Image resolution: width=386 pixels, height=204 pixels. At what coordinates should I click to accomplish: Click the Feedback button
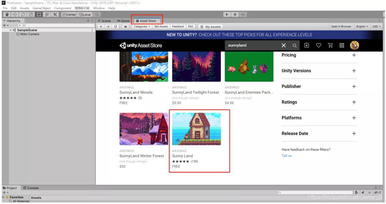point(178,26)
